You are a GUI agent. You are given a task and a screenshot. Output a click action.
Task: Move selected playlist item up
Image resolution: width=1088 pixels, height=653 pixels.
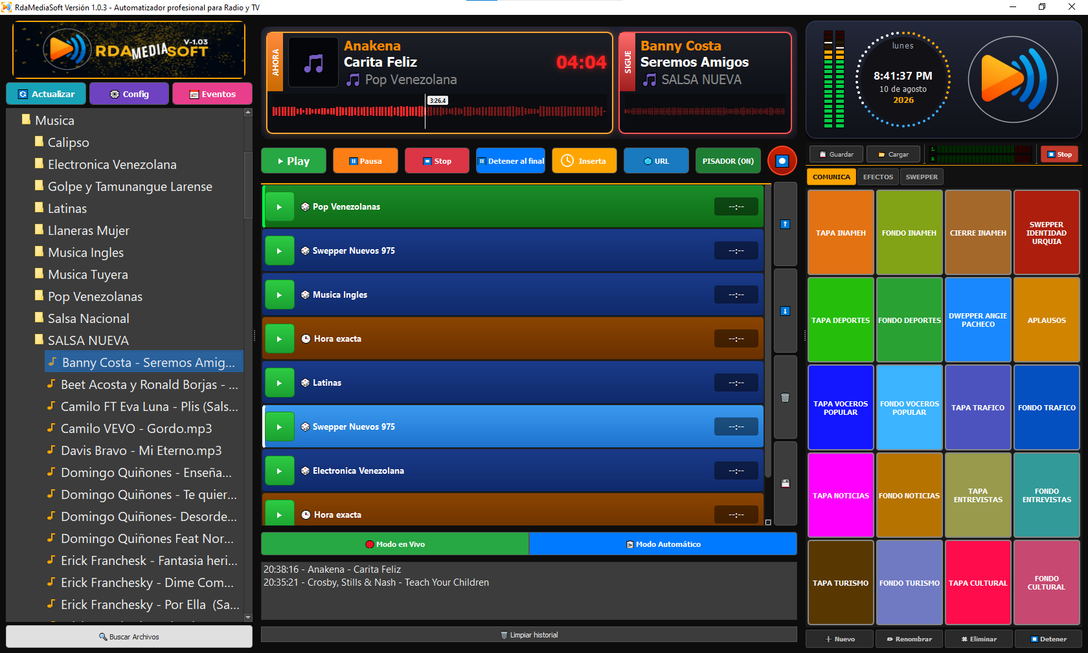tap(785, 224)
